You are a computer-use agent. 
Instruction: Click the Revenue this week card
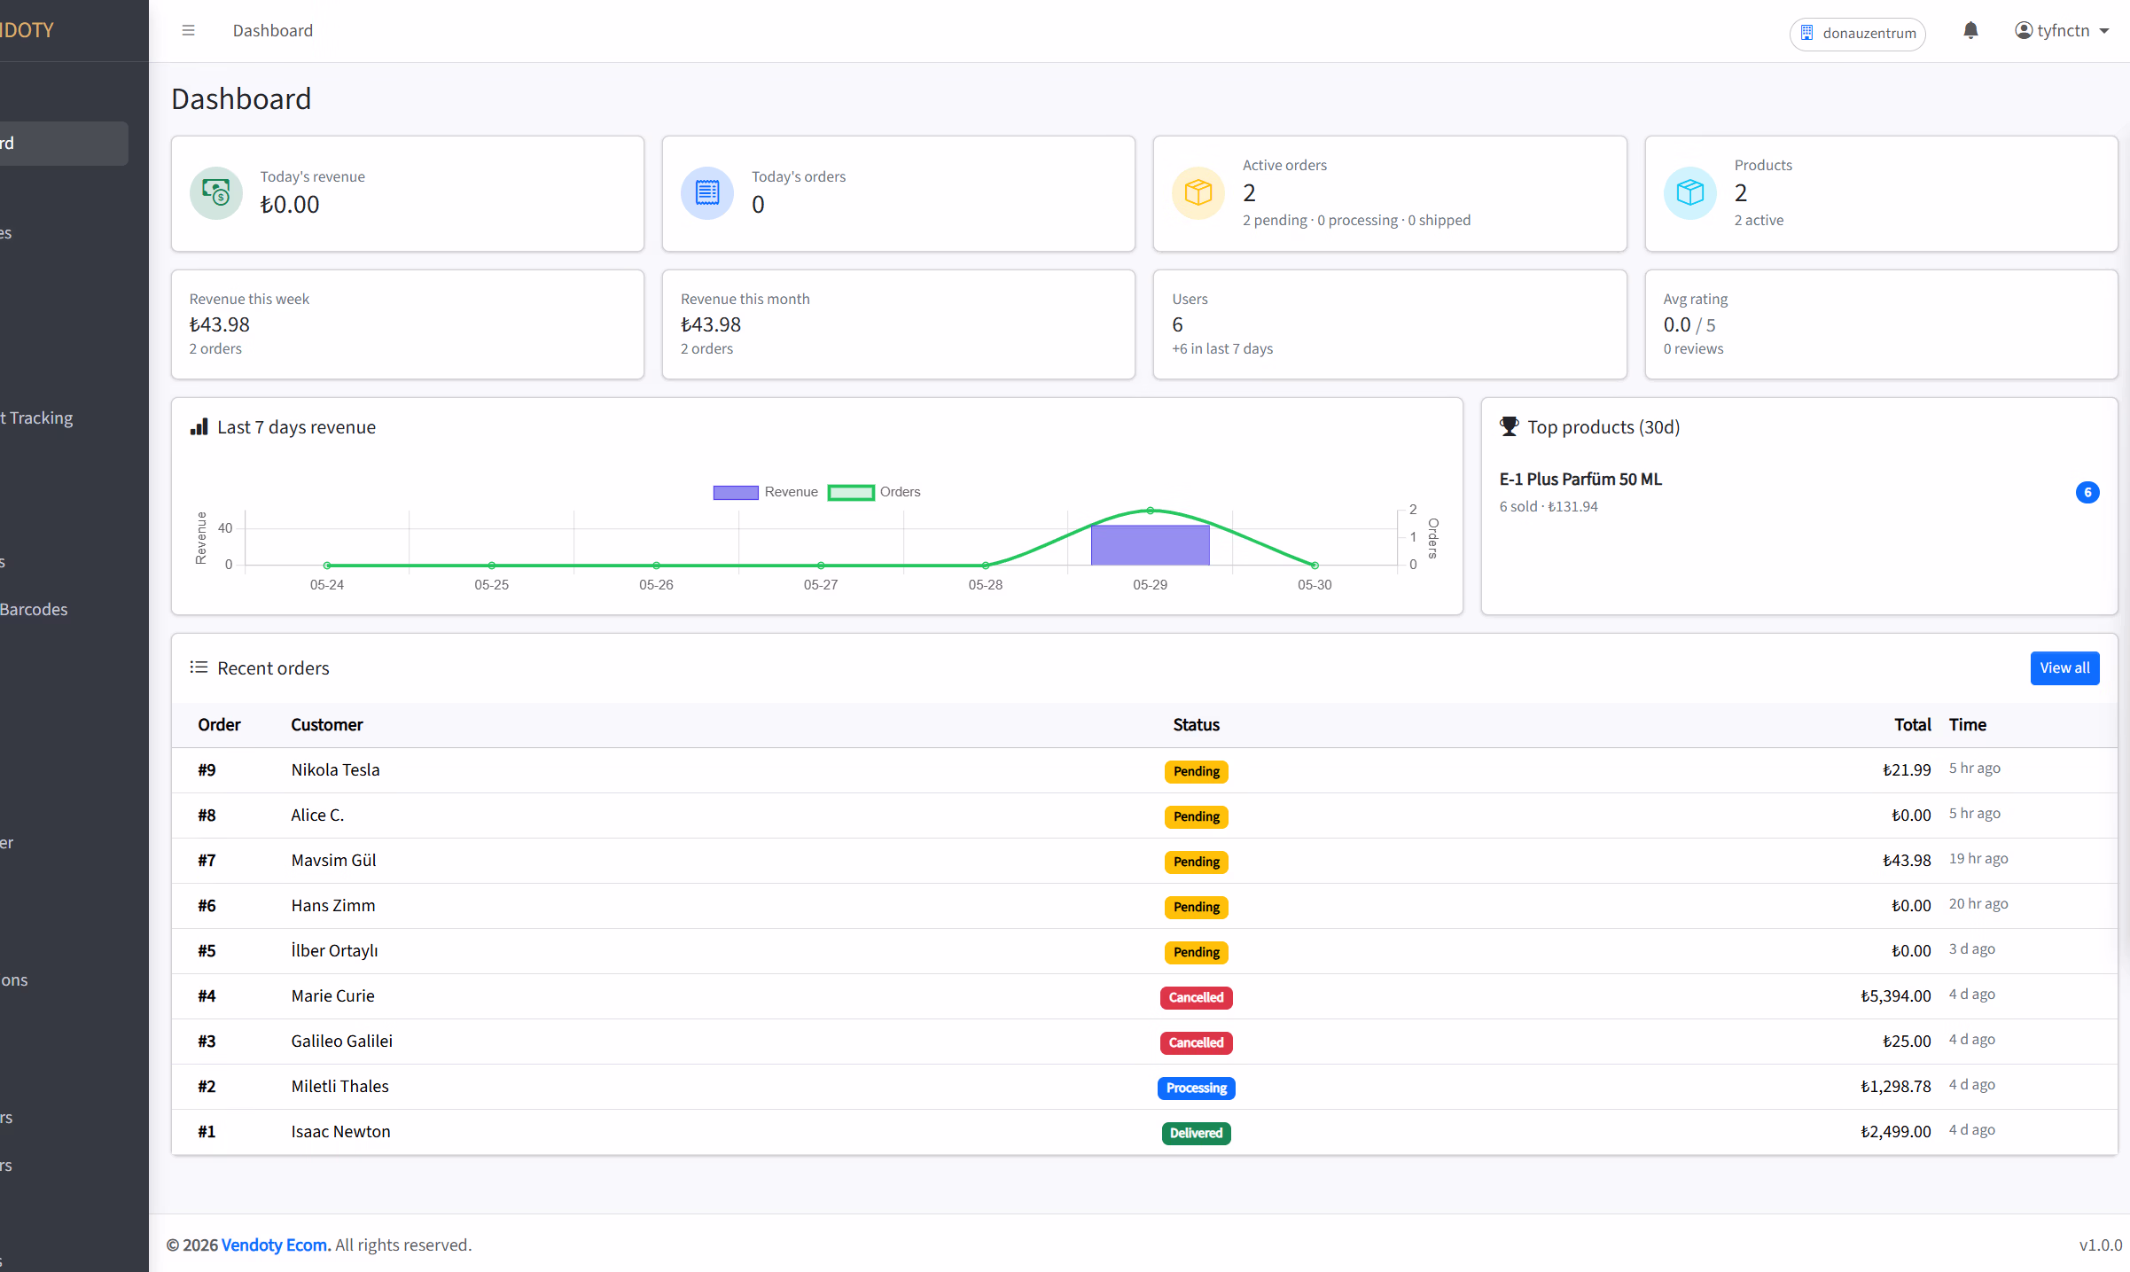tap(407, 324)
